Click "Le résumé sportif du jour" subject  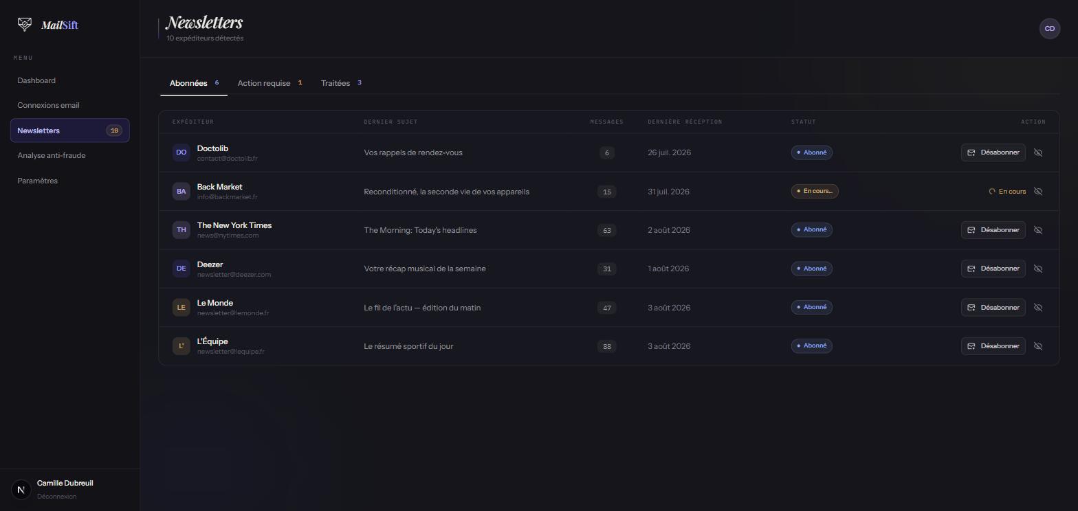(408, 346)
